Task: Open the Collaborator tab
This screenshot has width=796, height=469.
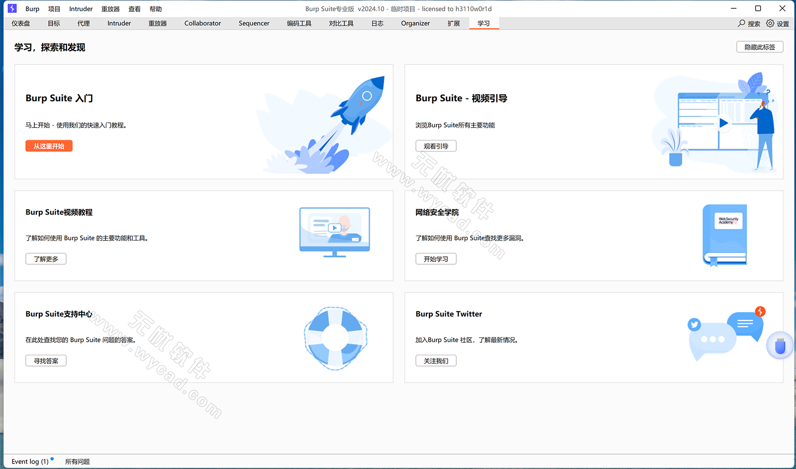Action: click(x=202, y=23)
